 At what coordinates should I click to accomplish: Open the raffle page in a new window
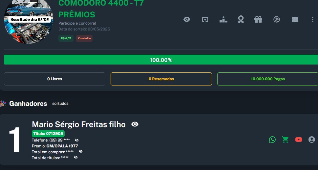click(205, 19)
